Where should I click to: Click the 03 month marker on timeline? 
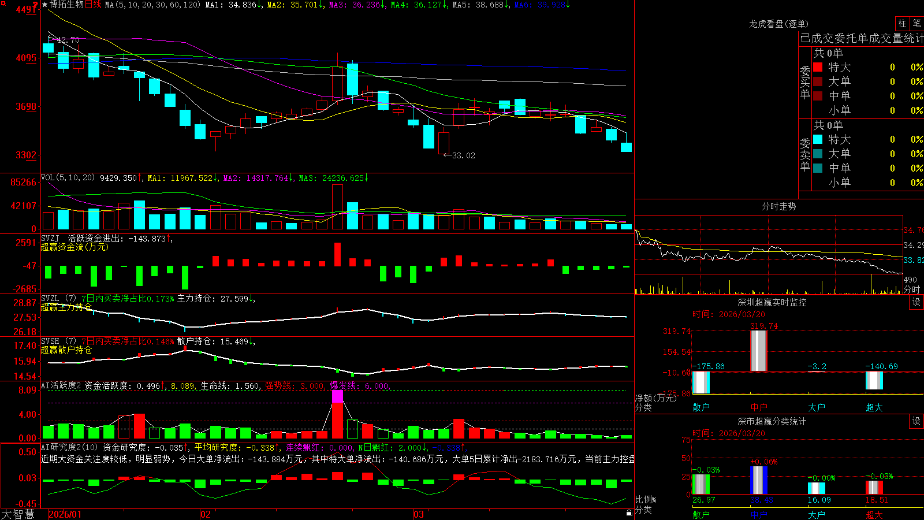(x=419, y=514)
